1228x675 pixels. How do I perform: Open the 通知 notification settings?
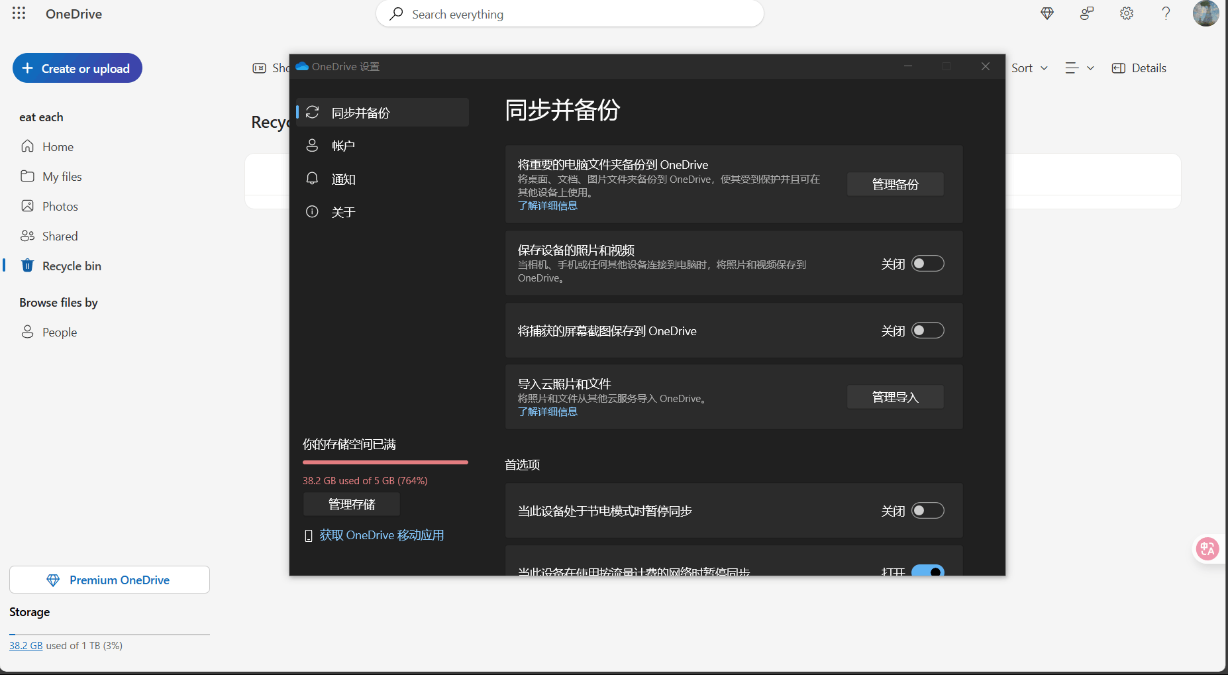(x=344, y=179)
